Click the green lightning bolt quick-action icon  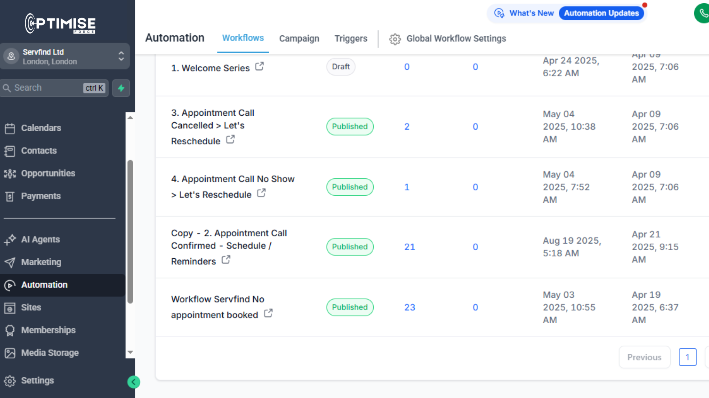point(121,88)
